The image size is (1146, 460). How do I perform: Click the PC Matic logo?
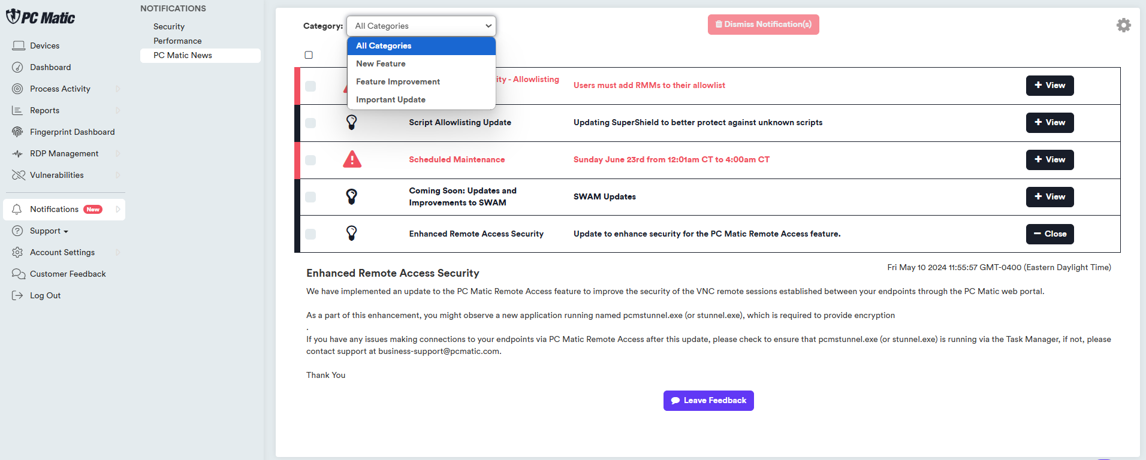click(x=41, y=17)
